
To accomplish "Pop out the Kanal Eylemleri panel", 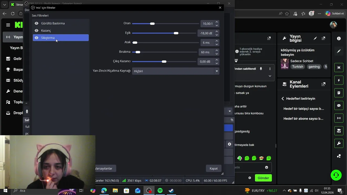I will (323, 84).
